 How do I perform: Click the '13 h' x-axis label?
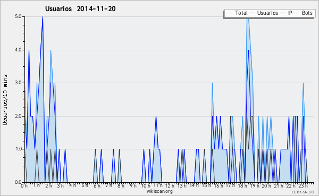coord(182,186)
